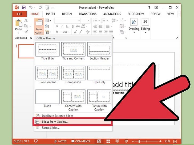Viewport: 194px width, 145px height.
Task: Undo the last action
Action: (31, 7)
